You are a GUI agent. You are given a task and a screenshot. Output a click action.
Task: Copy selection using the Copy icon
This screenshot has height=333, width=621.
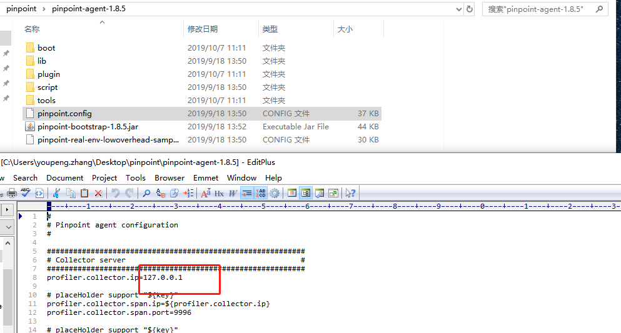[x=71, y=193]
